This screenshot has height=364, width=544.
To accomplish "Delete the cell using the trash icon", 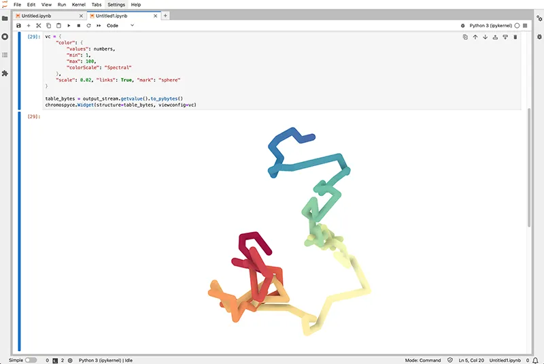I will 515,37.
